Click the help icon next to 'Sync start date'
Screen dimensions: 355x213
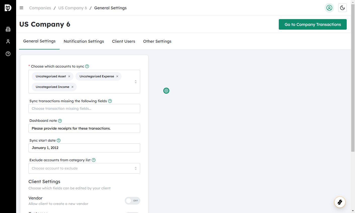59,140
